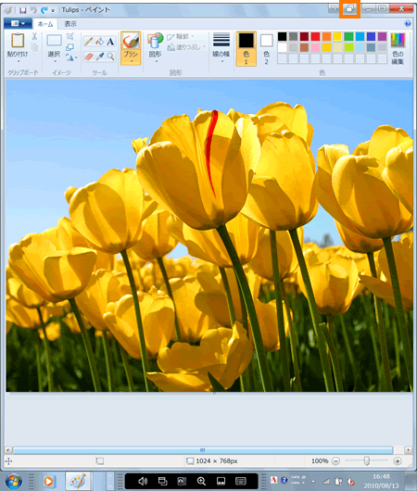Image resolution: width=417 pixels, height=491 pixels.
Task: Select the Magnifier tool
Action: [110, 57]
